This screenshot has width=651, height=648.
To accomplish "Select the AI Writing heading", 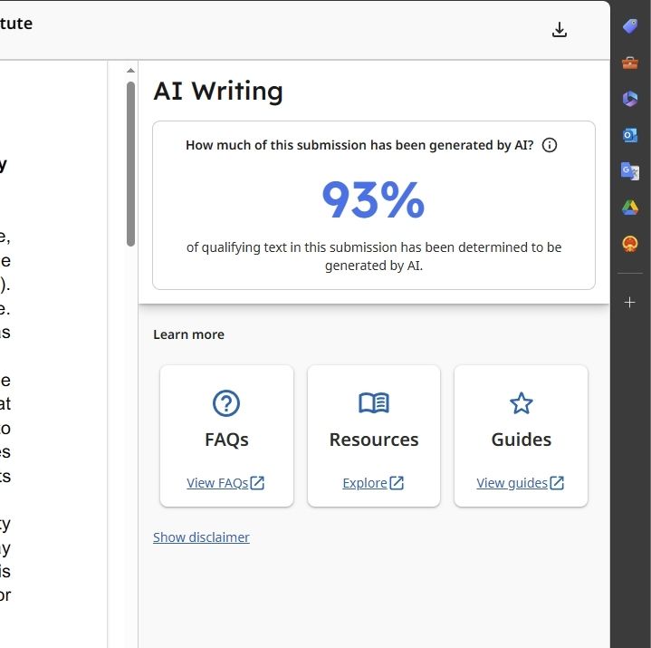I will [218, 91].
